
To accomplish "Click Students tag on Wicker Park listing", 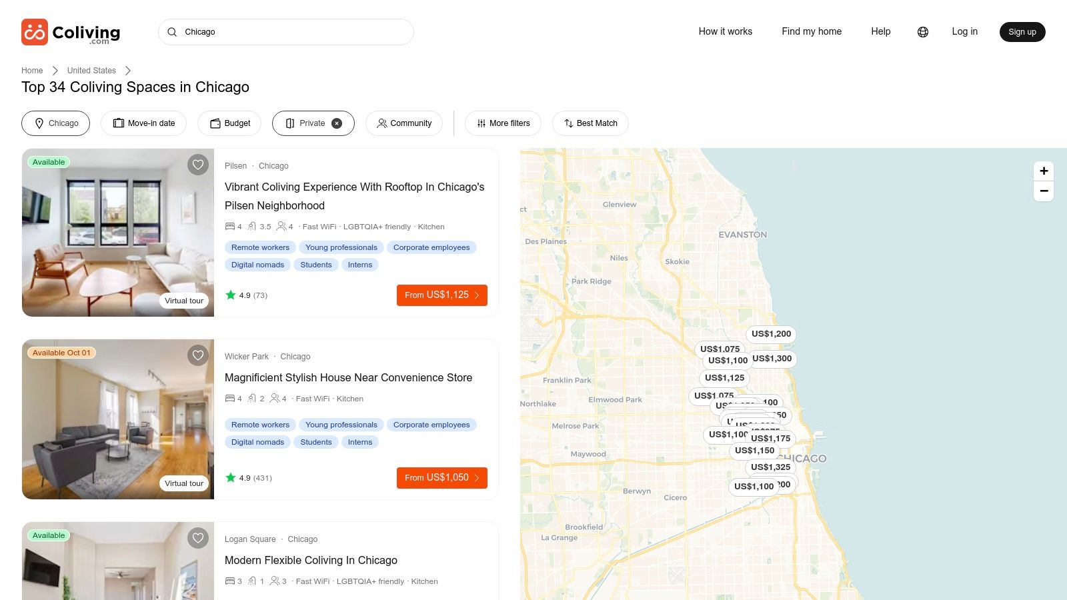I will (316, 442).
